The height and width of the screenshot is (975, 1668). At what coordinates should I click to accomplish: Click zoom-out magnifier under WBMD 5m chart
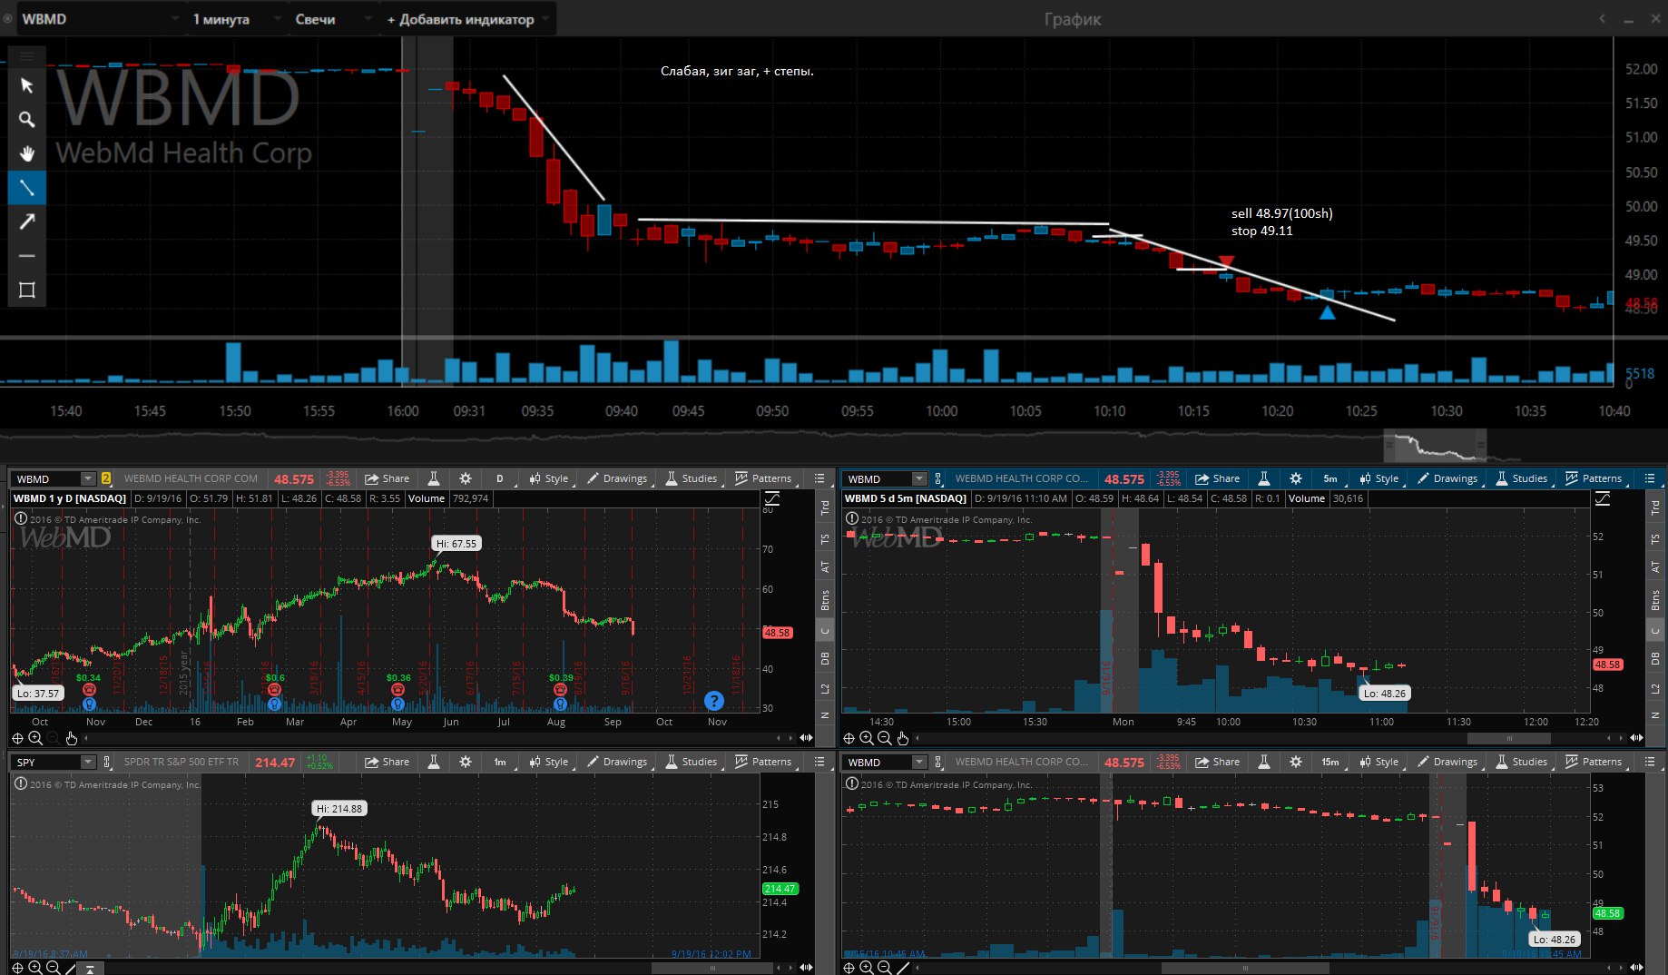[x=884, y=738]
